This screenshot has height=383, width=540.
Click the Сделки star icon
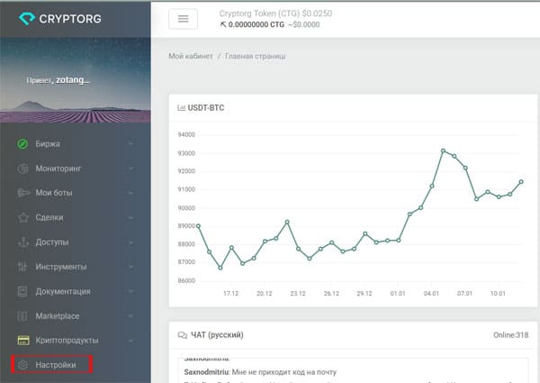pyautogui.click(x=22, y=217)
